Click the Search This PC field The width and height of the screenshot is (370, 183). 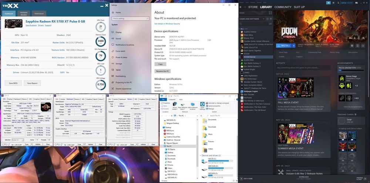[221, 116]
